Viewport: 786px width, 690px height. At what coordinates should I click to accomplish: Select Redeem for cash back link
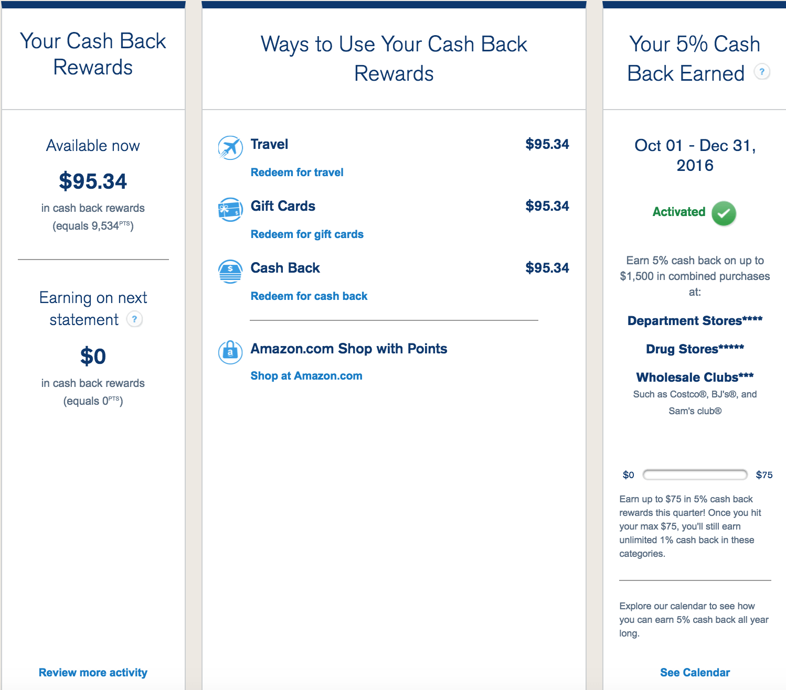click(309, 296)
